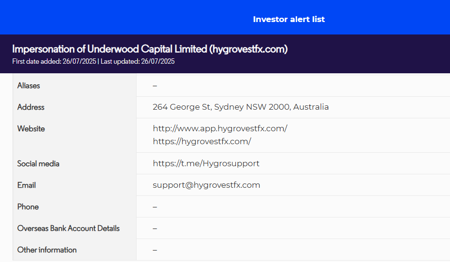450x262 pixels.
Task: Click the https://hygrovestfx.com/ URL
Action: tap(202, 141)
